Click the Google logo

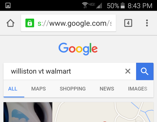[x=78, y=49]
